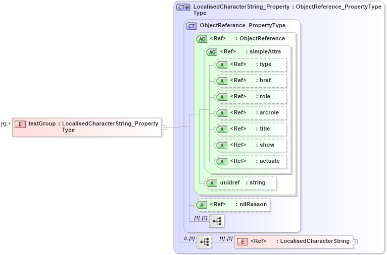Click the A icon of href attribute
Viewport: 387px width, 255px height.
click(222, 81)
